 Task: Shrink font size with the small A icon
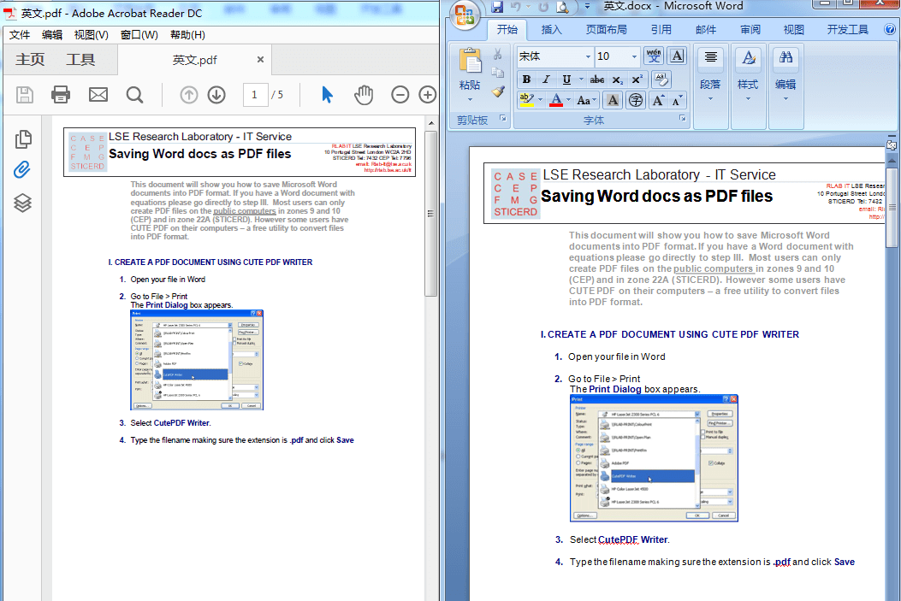point(678,101)
